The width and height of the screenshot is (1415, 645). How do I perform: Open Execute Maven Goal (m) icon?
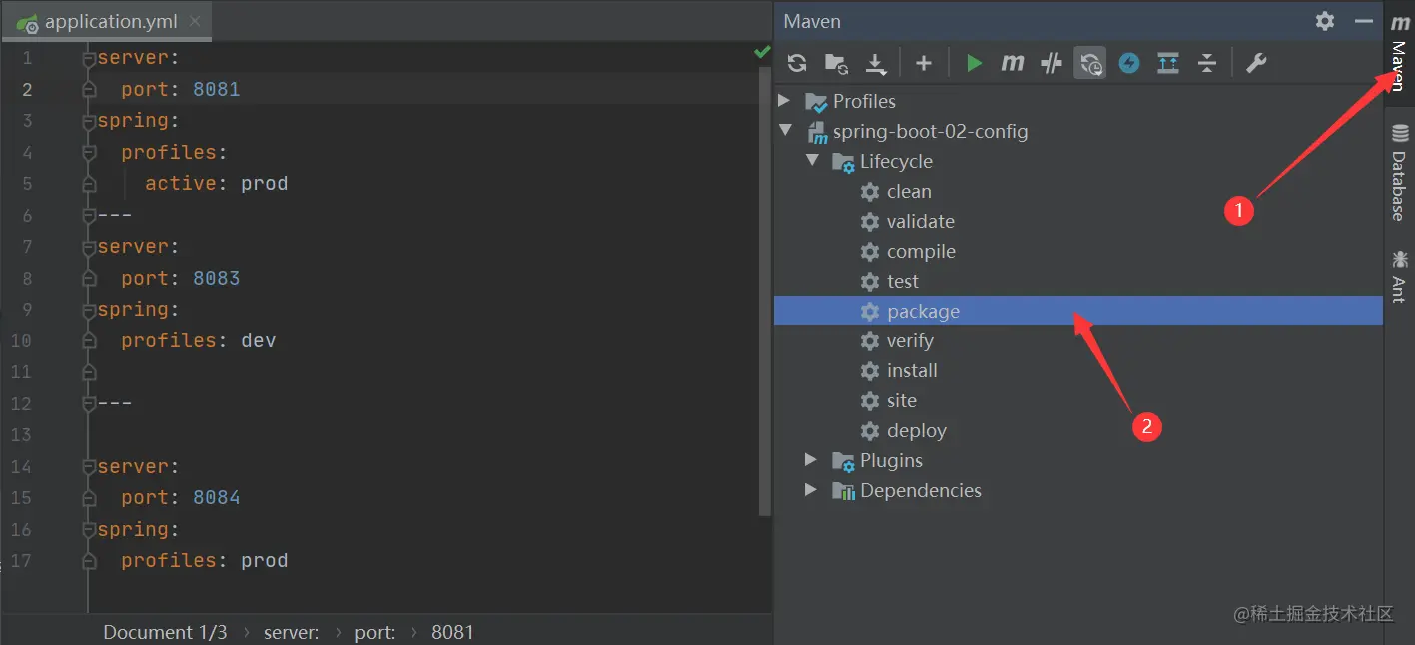1013,64
